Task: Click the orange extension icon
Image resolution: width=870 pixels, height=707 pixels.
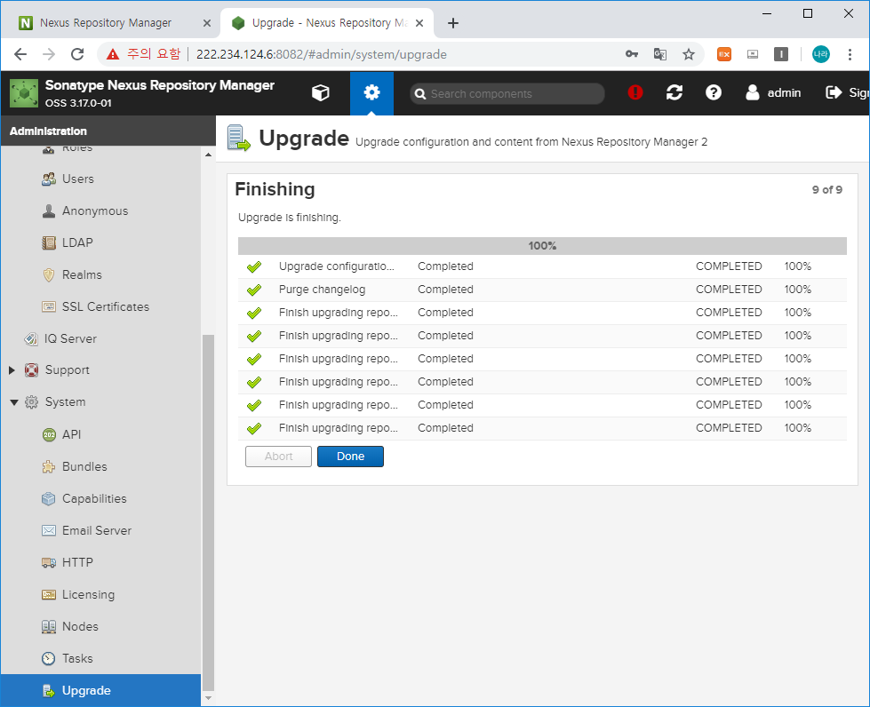Action: tap(724, 54)
